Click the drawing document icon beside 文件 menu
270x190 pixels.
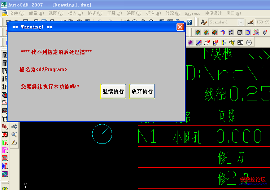[x=5, y=13]
